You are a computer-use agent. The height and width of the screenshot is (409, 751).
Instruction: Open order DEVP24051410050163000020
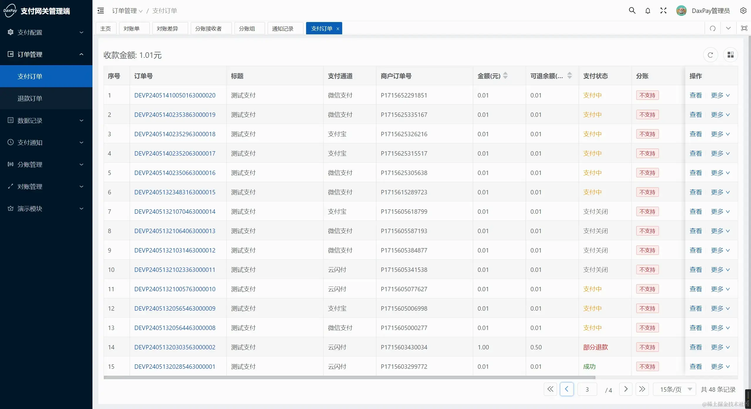pos(175,95)
